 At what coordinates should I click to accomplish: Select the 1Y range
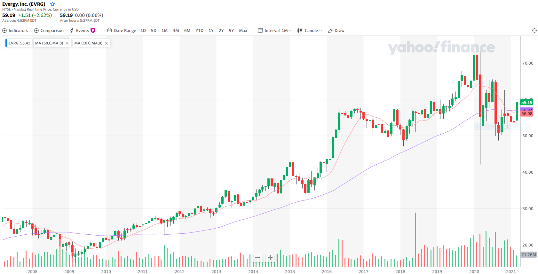point(211,31)
